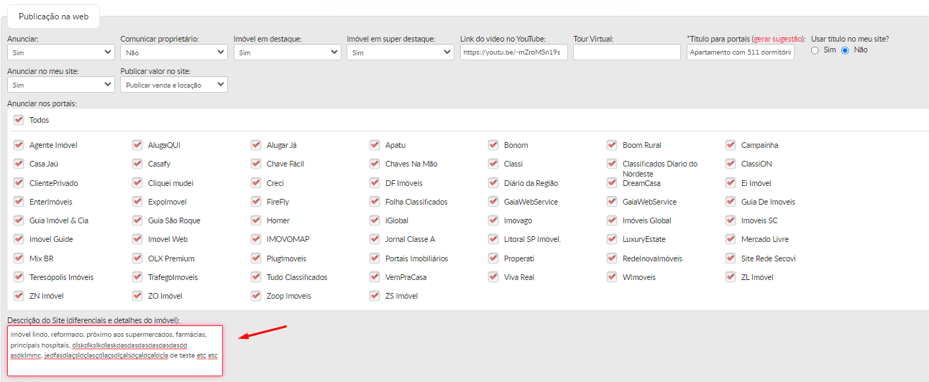Open the Imóvel em destaque dropdown

coord(287,52)
